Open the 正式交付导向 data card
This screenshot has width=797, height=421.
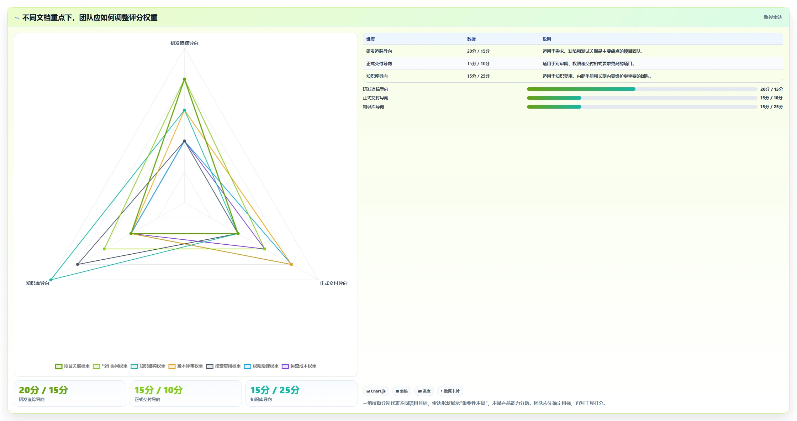click(186, 394)
